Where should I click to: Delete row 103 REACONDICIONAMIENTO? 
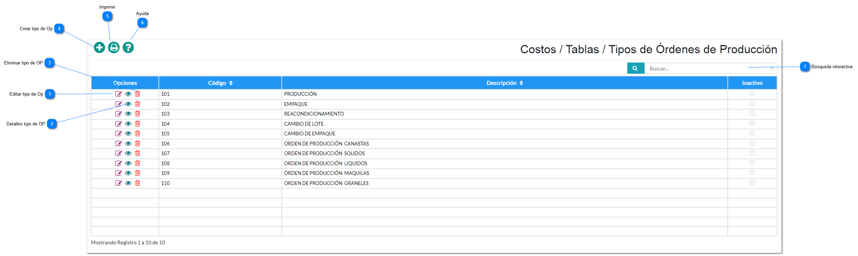137,114
